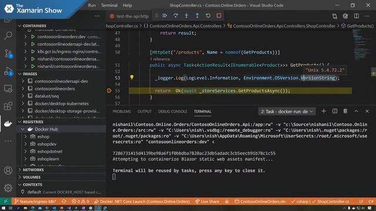Screen dimensions: 376x211
Task: Kill terminal with trash icon
Action: (x=345, y=111)
